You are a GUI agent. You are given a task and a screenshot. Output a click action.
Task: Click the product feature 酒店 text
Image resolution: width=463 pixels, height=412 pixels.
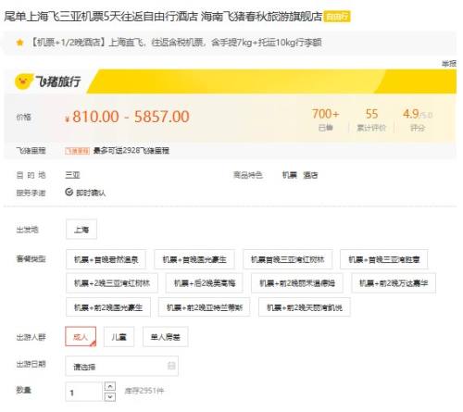tap(310, 175)
